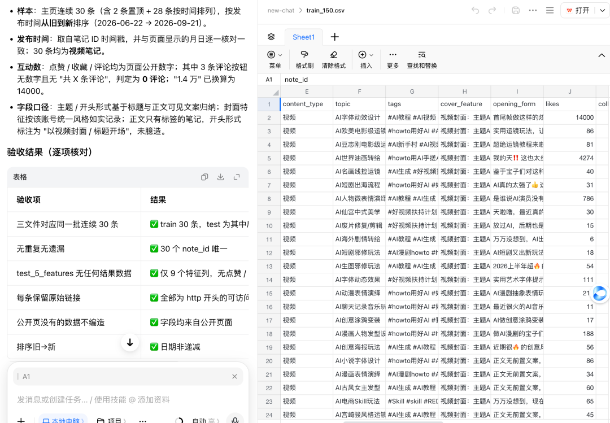Screen dimensions: 610x423
Task: Open the hamburger list menu in header
Action: pyautogui.click(x=550, y=11)
